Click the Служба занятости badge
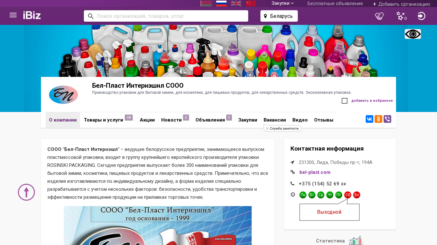 click(282, 128)
